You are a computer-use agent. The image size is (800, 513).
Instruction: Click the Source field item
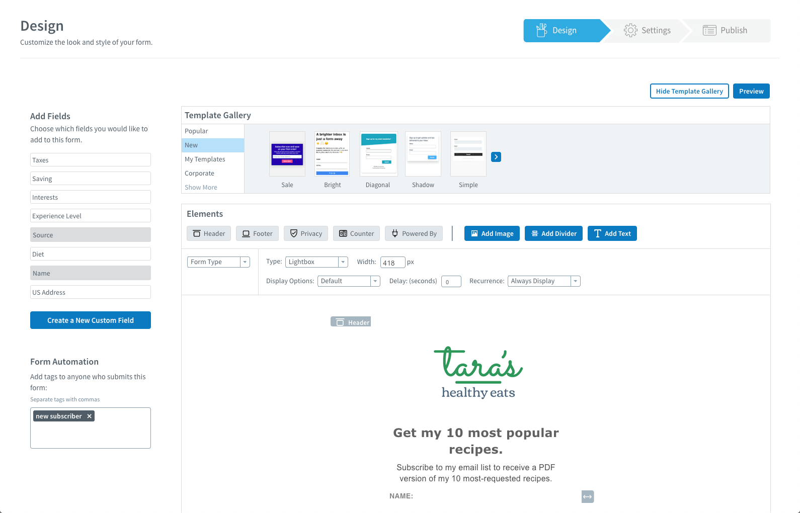pyautogui.click(x=91, y=235)
